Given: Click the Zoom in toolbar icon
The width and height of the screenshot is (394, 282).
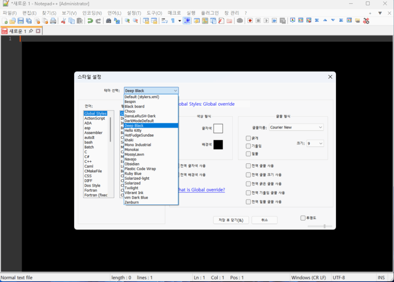Looking at the screenshot, I should coord(127,21).
